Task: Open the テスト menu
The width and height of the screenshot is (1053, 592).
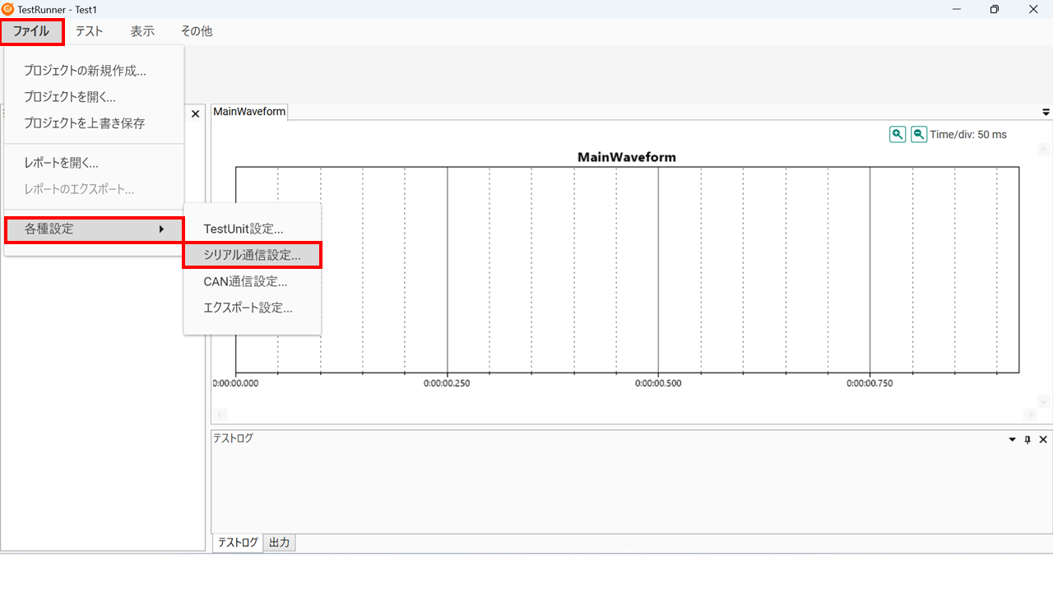Action: coord(89,31)
